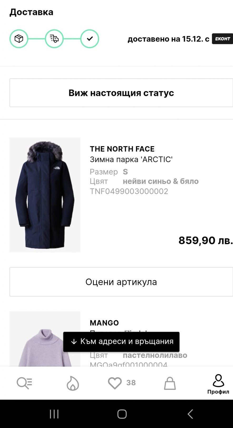Open the search menu icon in bottom bar
The image size is (233, 428).
click(x=24, y=383)
